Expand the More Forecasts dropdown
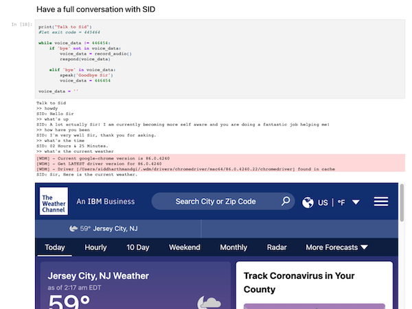The height and width of the screenshot is (309, 412). tap(336, 247)
